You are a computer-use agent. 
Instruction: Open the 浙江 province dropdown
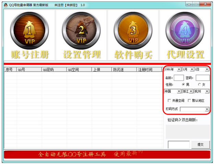191,91
